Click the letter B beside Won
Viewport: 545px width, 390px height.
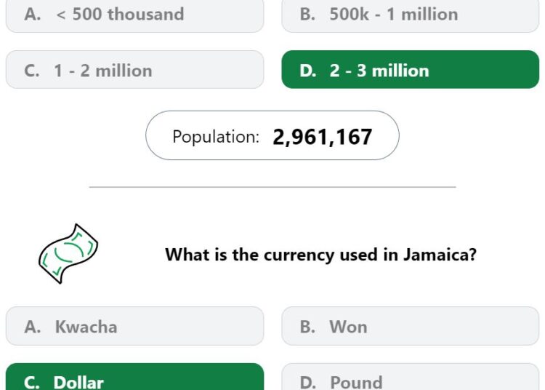pos(307,327)
